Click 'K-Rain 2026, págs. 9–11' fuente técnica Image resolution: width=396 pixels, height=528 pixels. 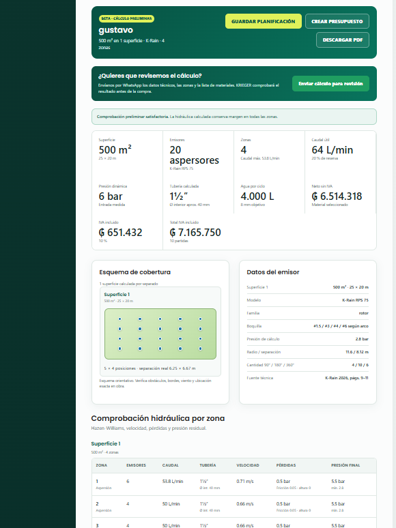[x=347, y=378]
